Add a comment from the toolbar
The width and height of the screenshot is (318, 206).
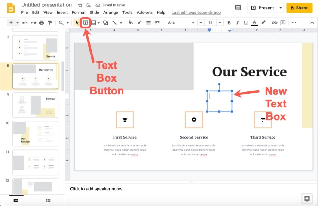coord(283,23)
